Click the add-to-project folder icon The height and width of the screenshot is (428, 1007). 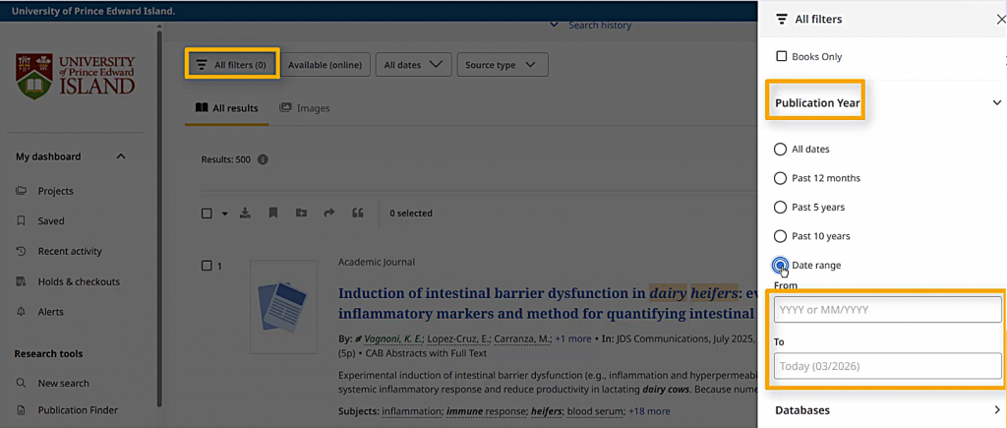pyautogui.click(x=301, y=213)
